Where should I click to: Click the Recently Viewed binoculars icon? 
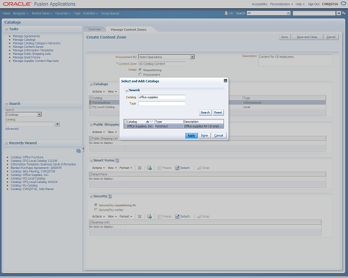click(78, 151)
